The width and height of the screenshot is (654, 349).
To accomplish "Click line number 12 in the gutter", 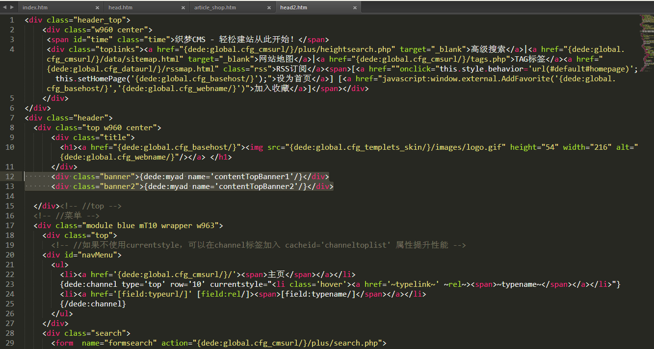I will coord(10,177).
